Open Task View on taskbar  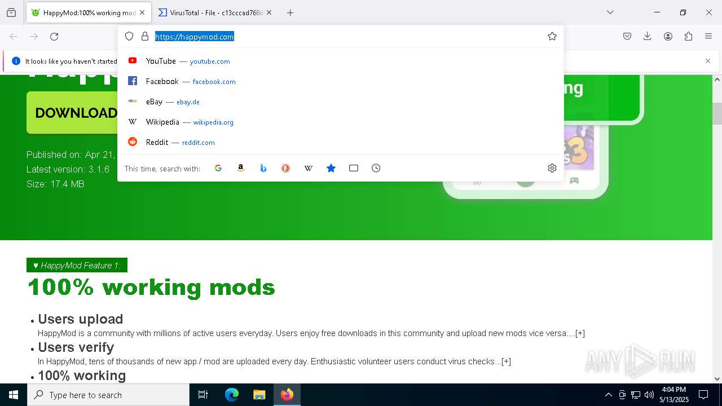click(203, 395)
